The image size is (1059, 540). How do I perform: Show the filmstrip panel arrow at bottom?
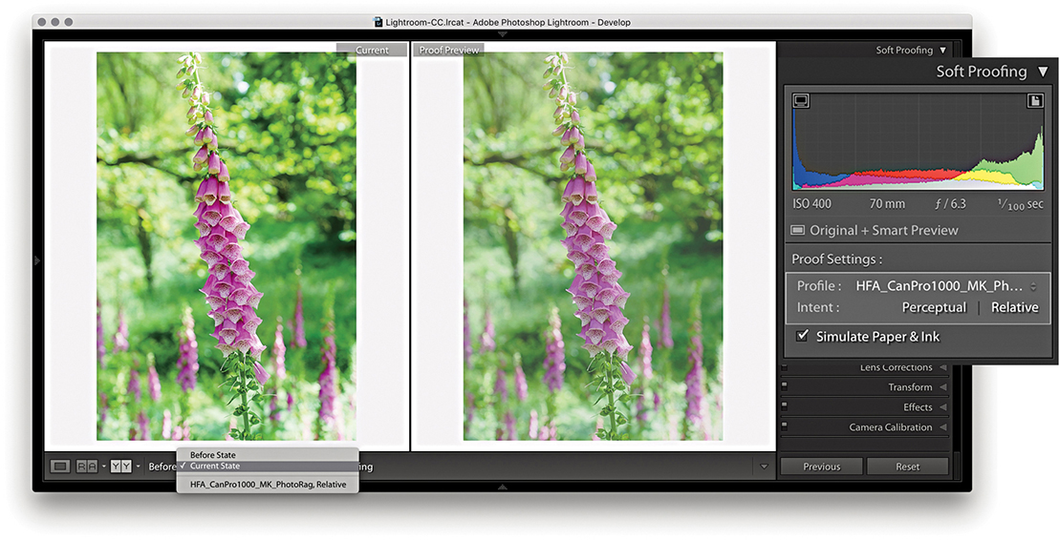click(x=502, y=486)
